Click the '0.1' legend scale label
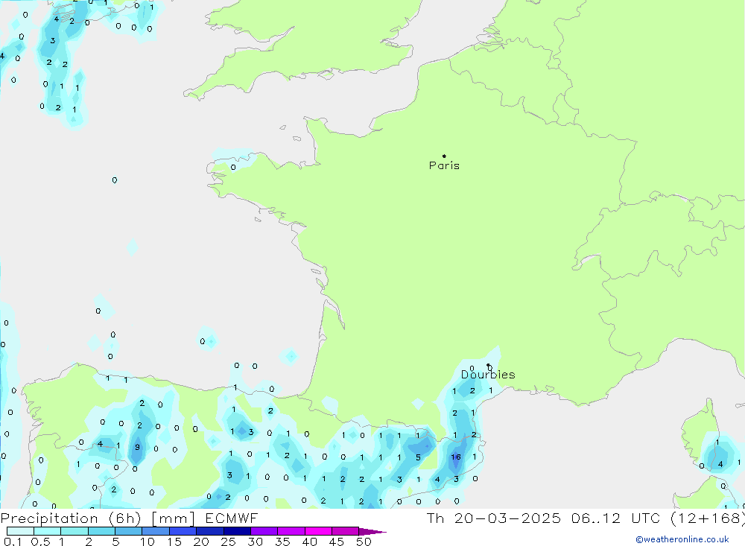This screenshot has height=546, width=745. [13, 542]
